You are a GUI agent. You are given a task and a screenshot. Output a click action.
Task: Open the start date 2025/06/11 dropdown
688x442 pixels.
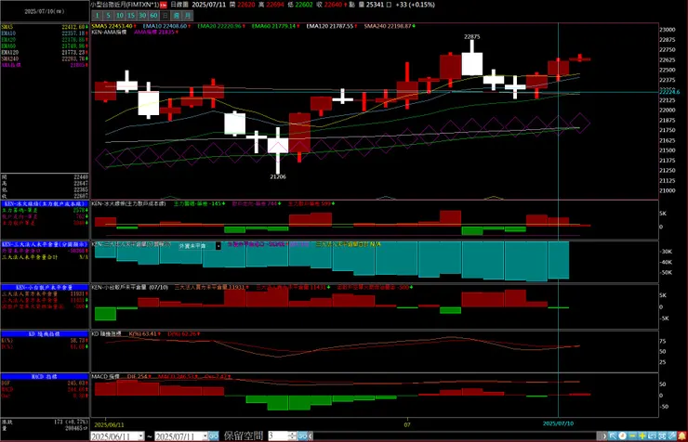pos(140,436)
